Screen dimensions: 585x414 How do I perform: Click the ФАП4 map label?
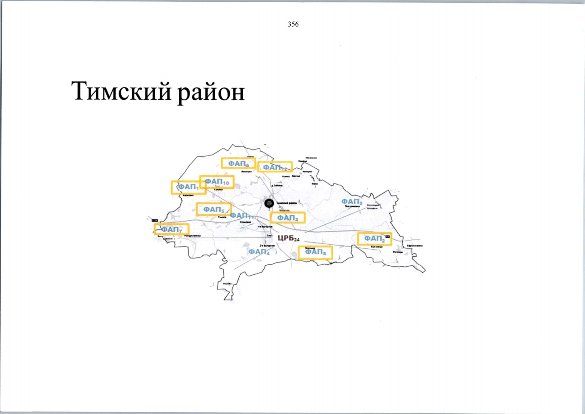click(260, 252)
